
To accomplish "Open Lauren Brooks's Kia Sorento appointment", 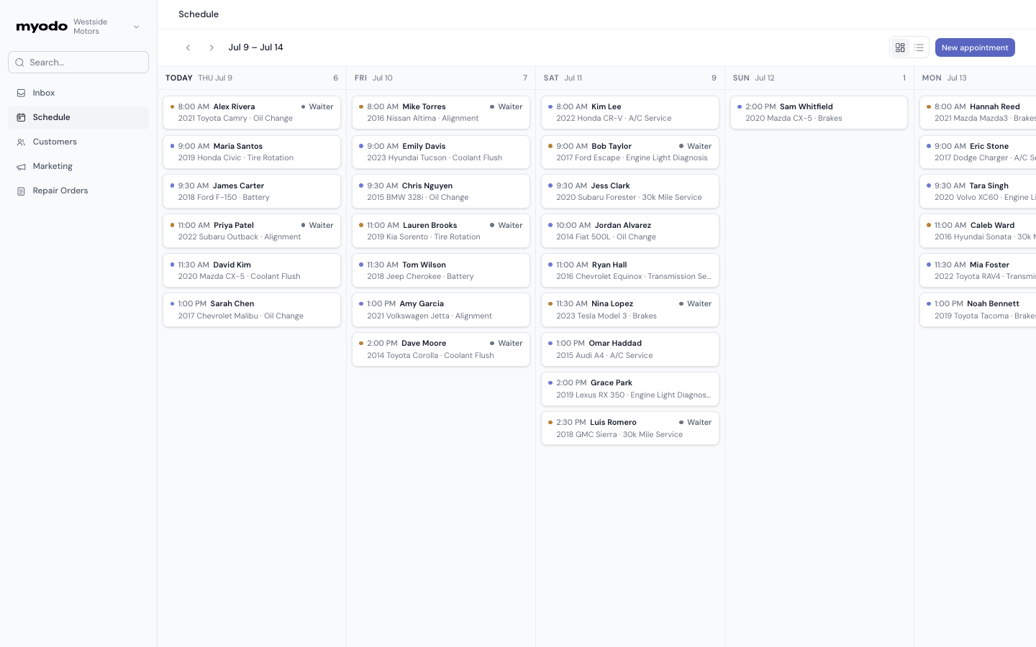I will click(x=441, y=231).
